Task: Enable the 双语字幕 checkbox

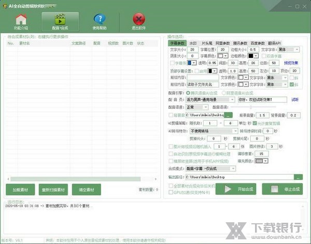Action: pyautogui.click(x=264, y=56)
